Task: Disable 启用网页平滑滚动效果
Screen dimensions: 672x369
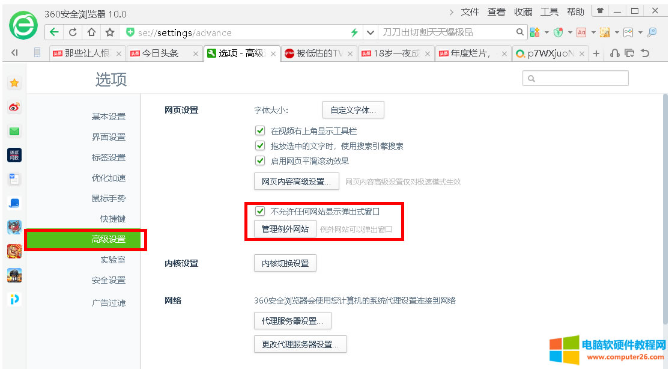Action: 260,160
